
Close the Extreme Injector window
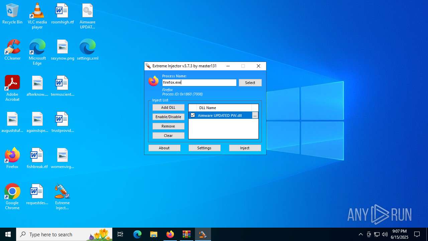pyautogui.click(x=258, y=66)
